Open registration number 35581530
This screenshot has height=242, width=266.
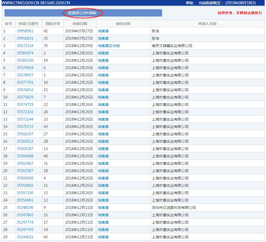click(x=25, y=60)
